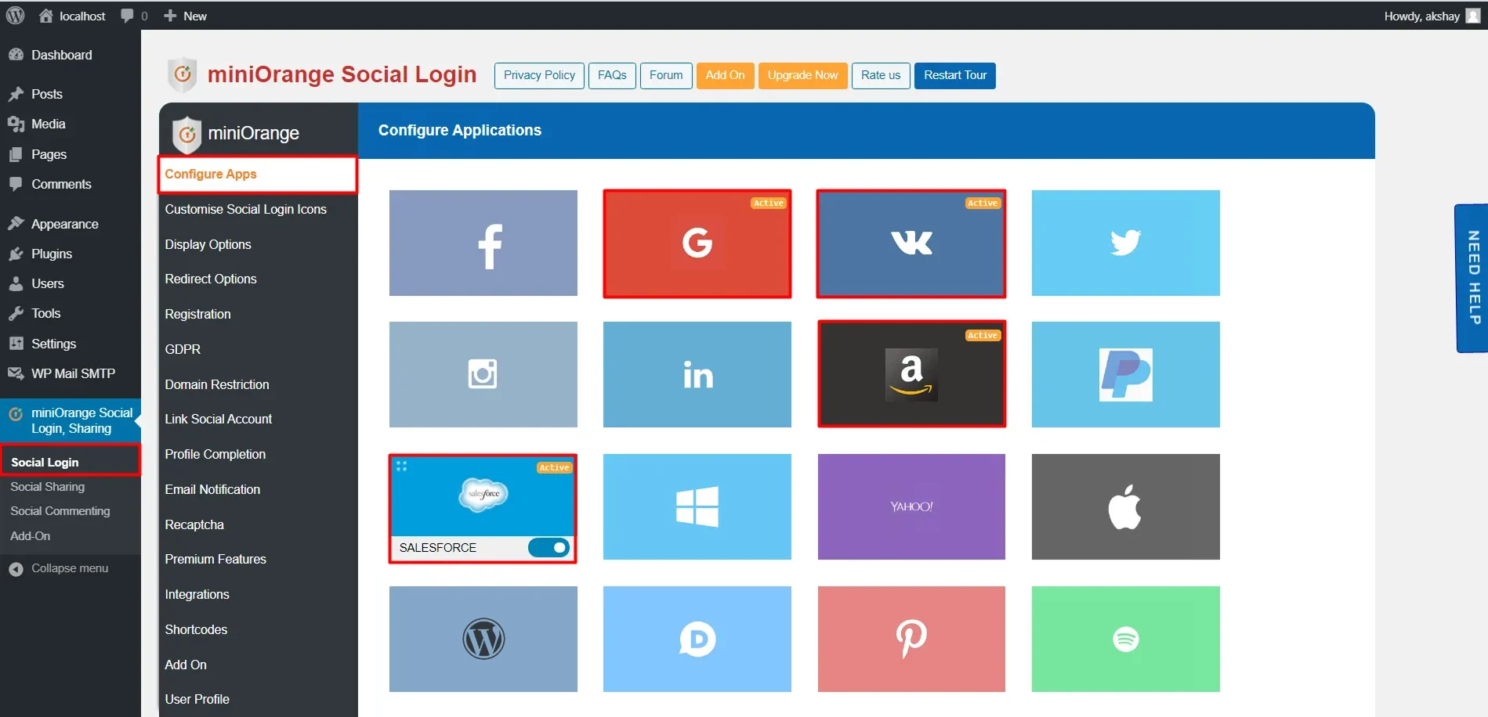
Task: Open Media library menu
Action: click(71, 124)
